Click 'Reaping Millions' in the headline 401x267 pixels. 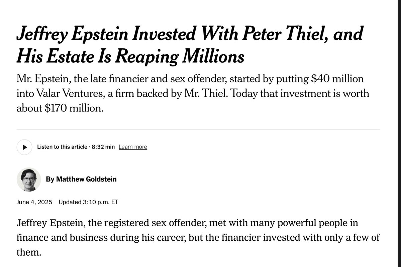tap(180, 56)
